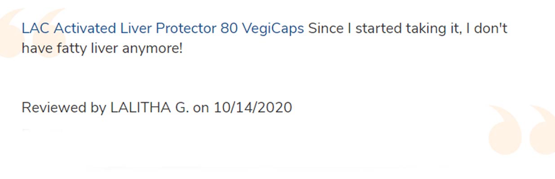Click the closing quotation mark decoration
This screenshot has width=555, height=179.
pos(521,130)
